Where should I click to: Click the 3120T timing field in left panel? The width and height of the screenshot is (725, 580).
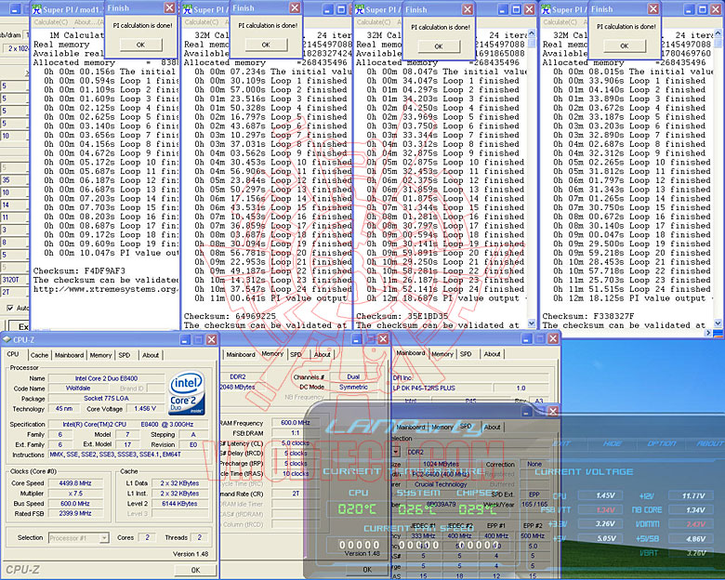point(14,280)
